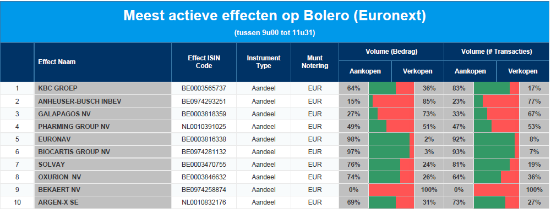The width and height of the screenshot is (551, 209).
Task: Click the Effect Naam column header
Action: 57,62
